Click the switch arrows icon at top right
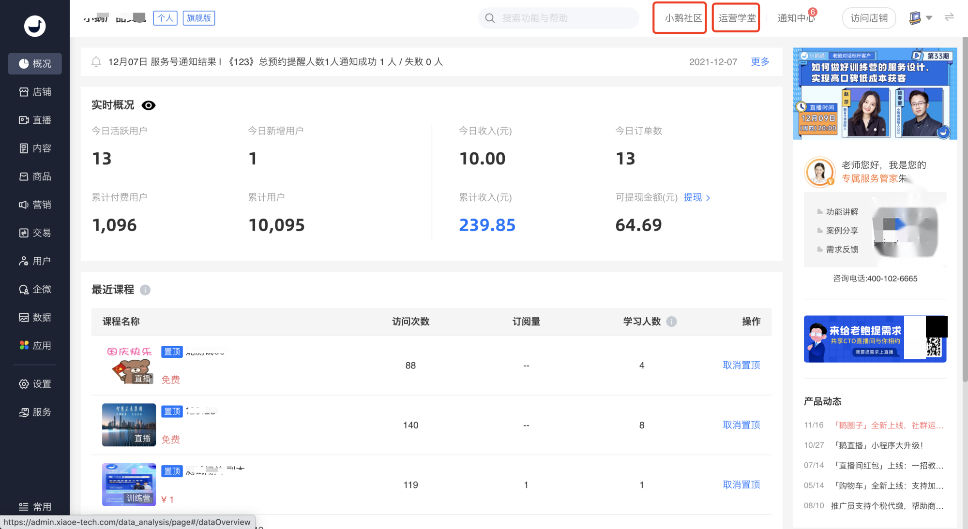 [949, 17]
